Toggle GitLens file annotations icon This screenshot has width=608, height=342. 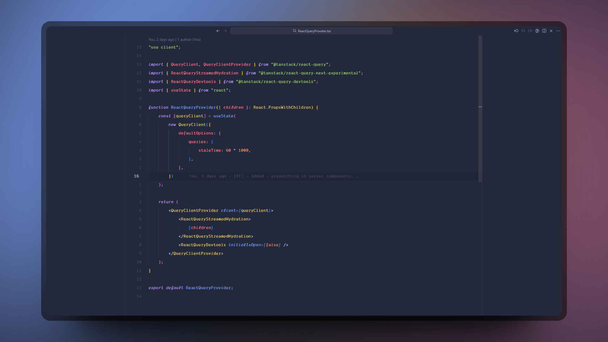click(x=537, y=31)
